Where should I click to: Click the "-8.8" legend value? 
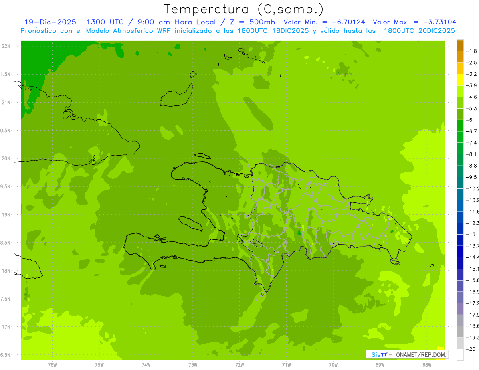pyautogui.click(x=472, y=166)
